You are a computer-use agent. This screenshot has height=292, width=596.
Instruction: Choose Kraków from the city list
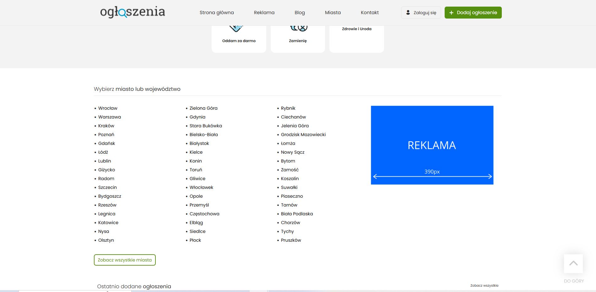coord(106,126)
